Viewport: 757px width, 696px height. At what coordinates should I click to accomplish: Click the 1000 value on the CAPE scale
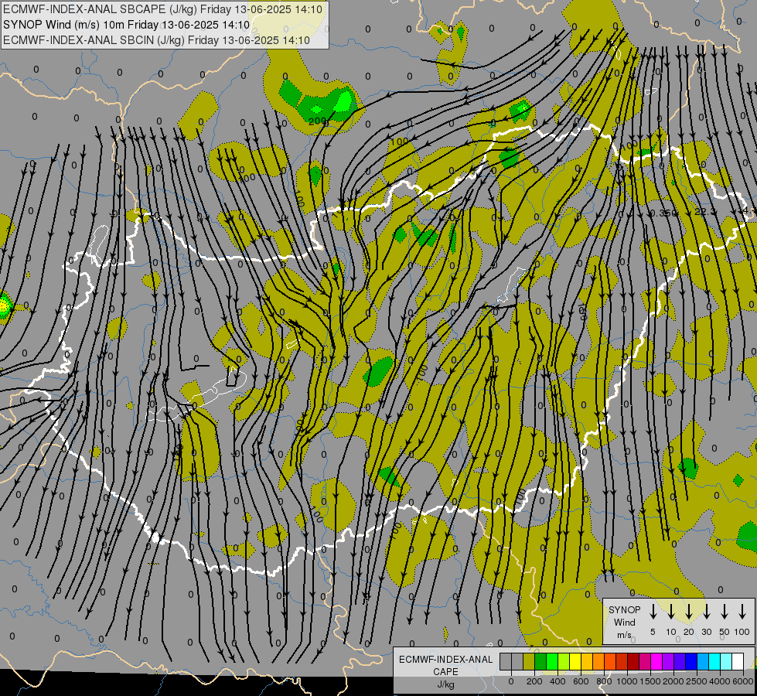[627, 681]
